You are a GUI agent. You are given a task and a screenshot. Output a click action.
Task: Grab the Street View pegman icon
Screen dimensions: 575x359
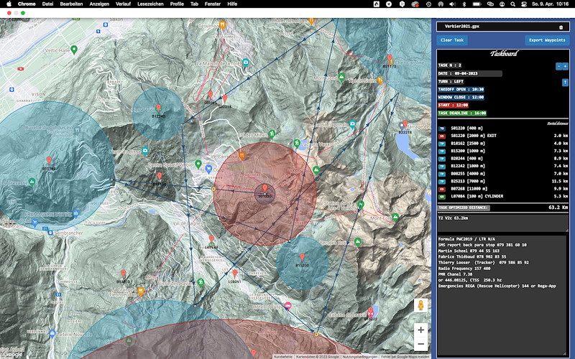pyautogui.click(x=420, y=305)
